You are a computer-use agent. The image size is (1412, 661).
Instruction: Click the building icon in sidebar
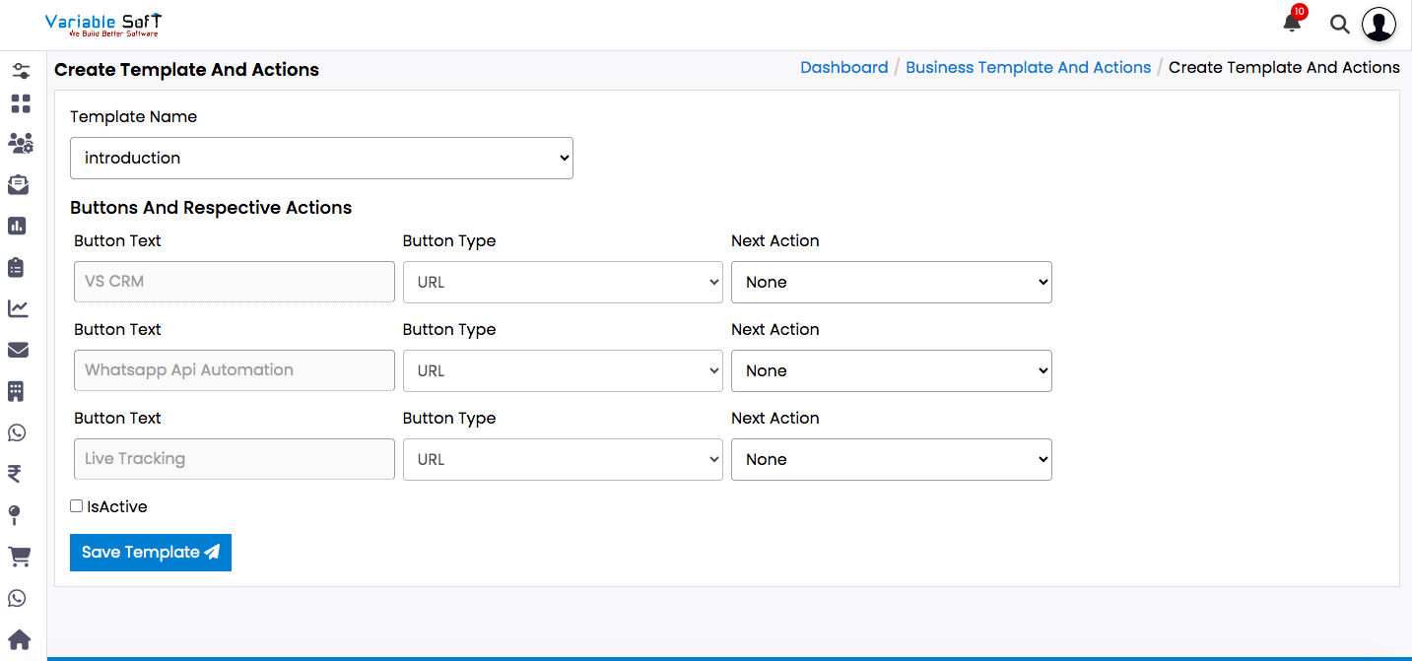pos(16,392)
